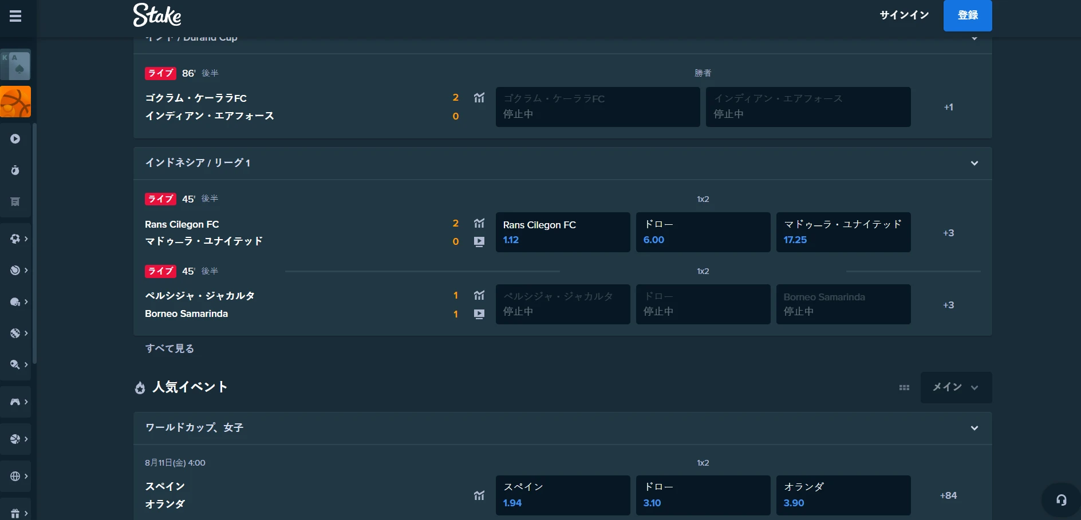Viewport: 1081px width, 520px height.
Task: Go to the Stake logo homepage
Action: click(x=157, y=15)
